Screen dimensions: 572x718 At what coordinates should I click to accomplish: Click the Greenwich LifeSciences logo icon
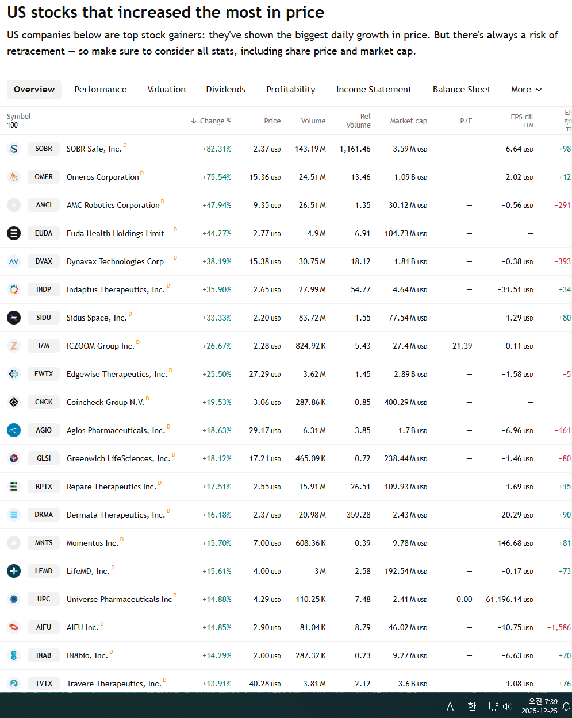click(14, 458)
